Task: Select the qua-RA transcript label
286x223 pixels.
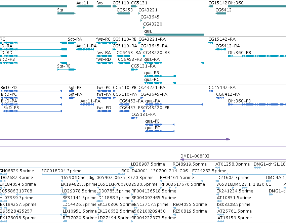Action: [152, 59]
